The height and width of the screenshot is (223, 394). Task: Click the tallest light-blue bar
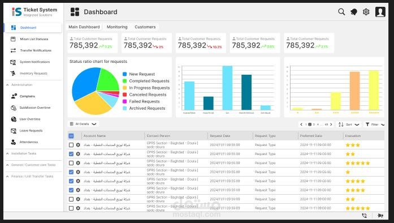click(227, 88)
